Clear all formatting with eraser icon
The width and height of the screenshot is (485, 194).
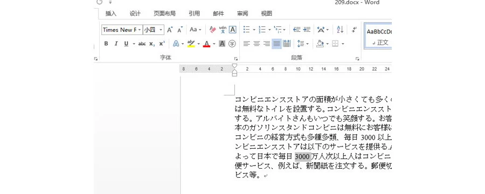[x=212, y=30]
